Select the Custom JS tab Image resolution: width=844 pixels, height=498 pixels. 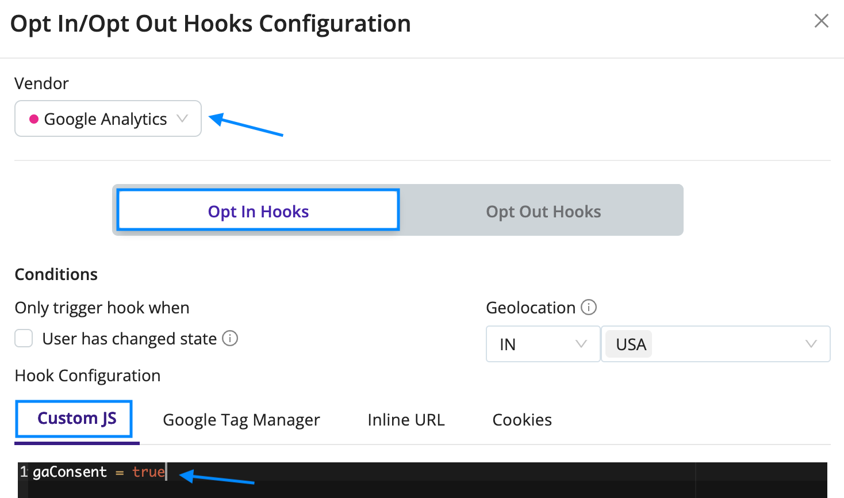[x=77, y=419]
